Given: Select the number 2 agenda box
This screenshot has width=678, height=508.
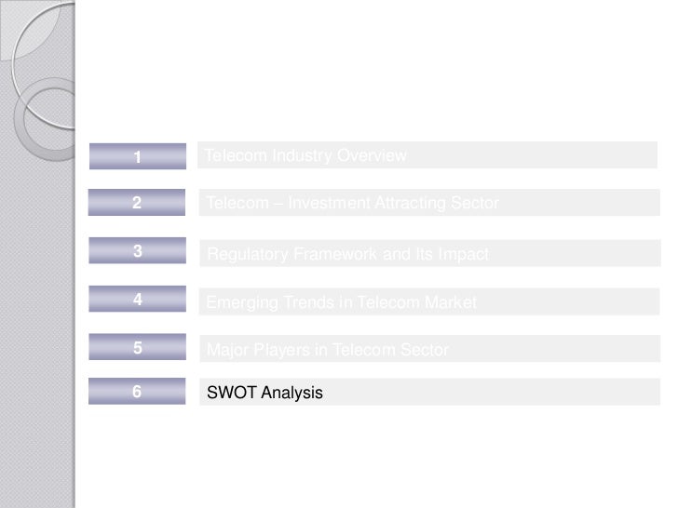Looking at the screenshot, I should [137, 203].
